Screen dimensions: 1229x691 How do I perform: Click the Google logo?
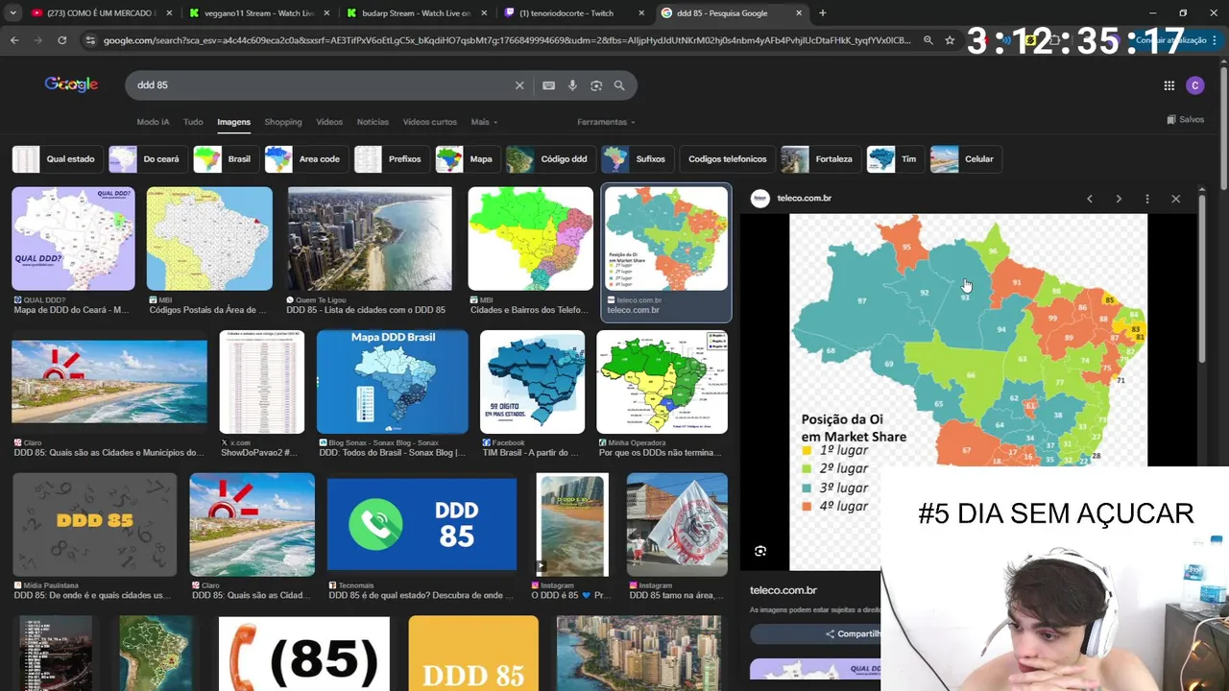pyautogui.click(x=71, y=84)
